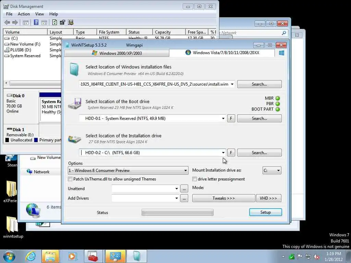Open the Installation drive HDD-0:2 dropdown
Screen dimensions: 351x263
point(223,153)
